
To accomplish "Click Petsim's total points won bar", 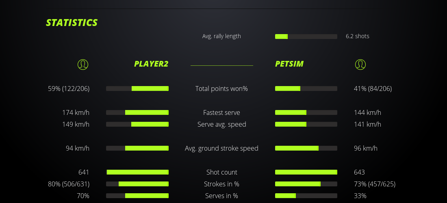I will tap(306, 89).
